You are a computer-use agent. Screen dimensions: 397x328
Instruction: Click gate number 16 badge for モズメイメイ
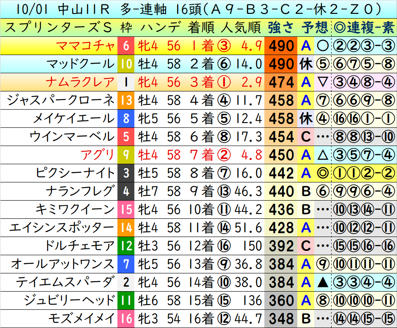point(126,318)
